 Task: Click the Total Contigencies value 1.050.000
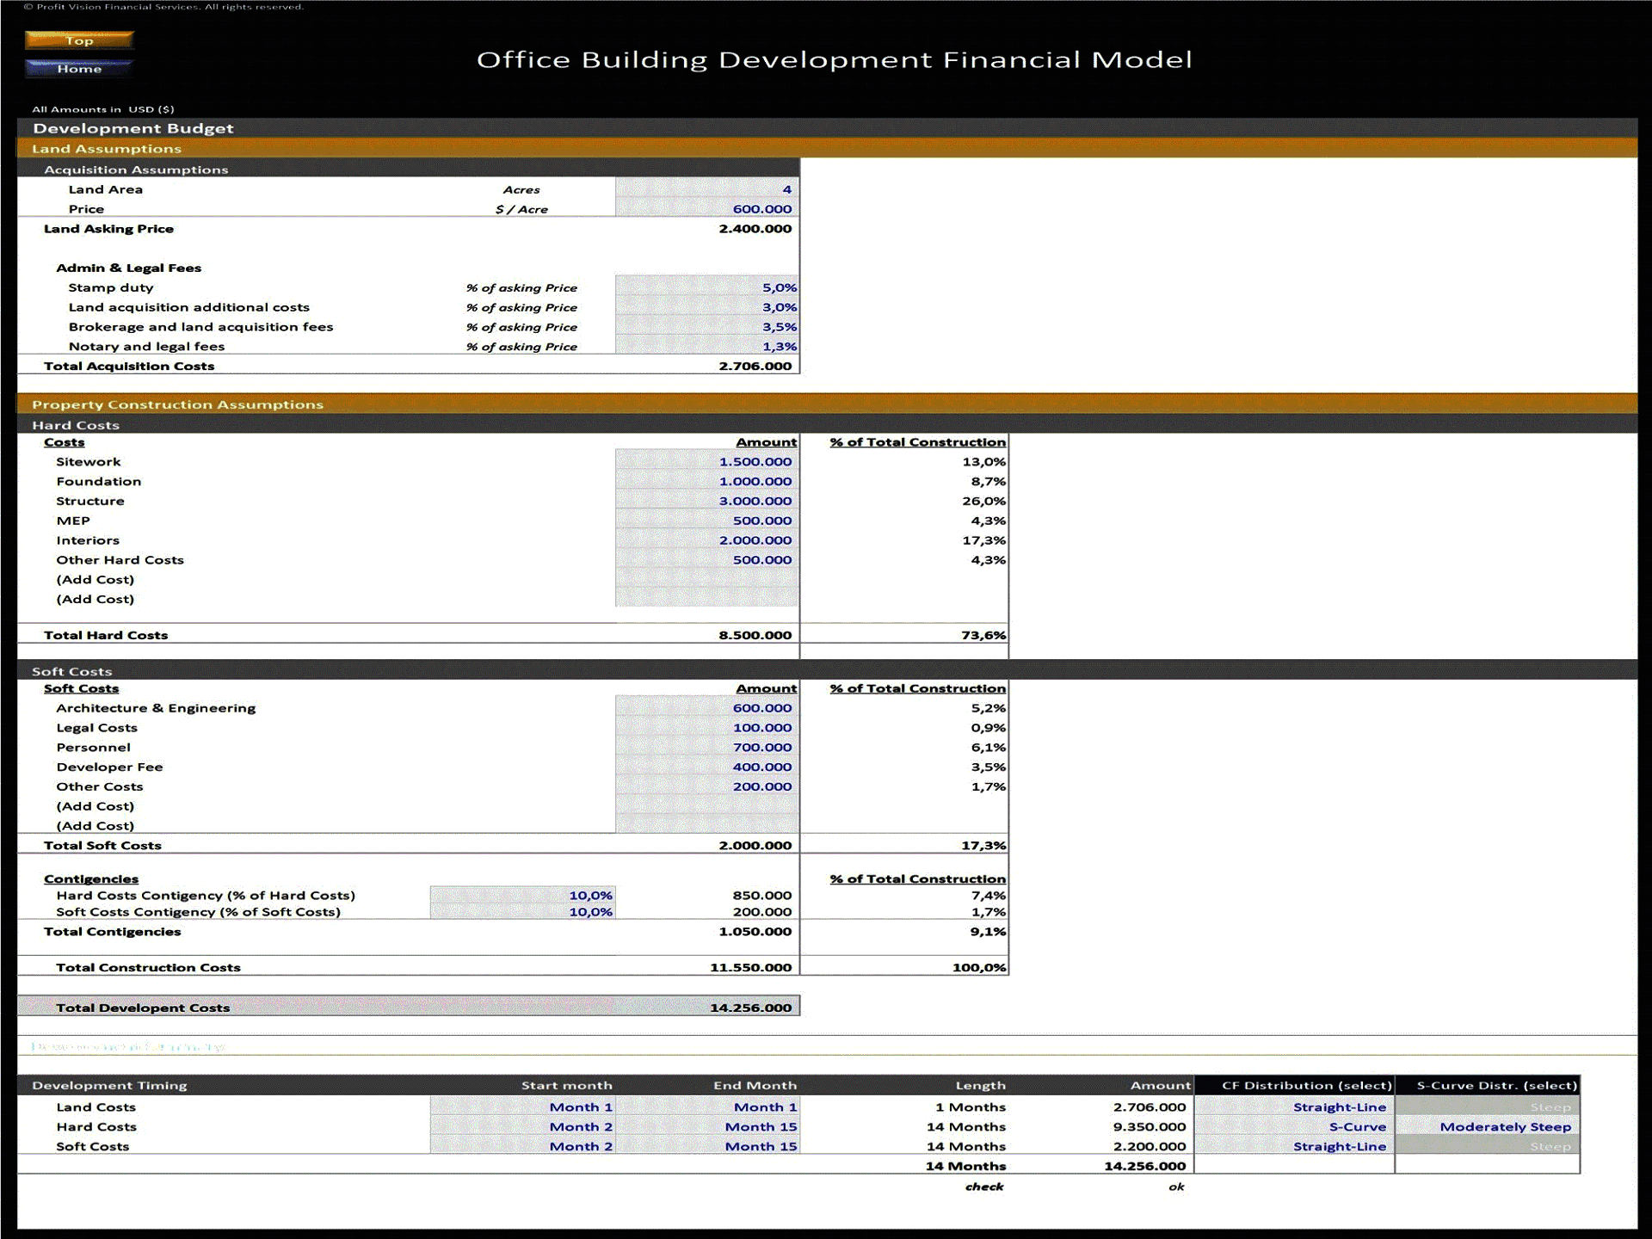click(755, 932)
